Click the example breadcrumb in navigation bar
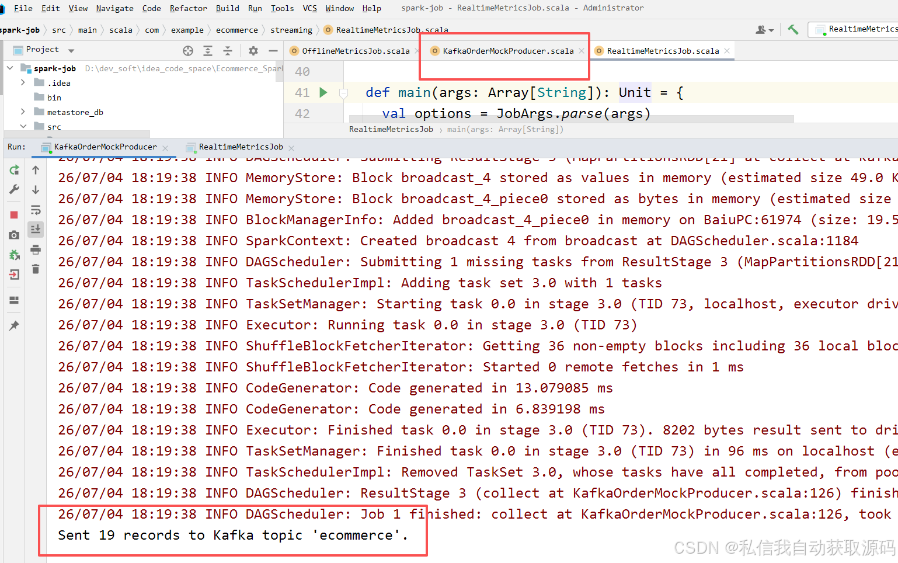 187,30
